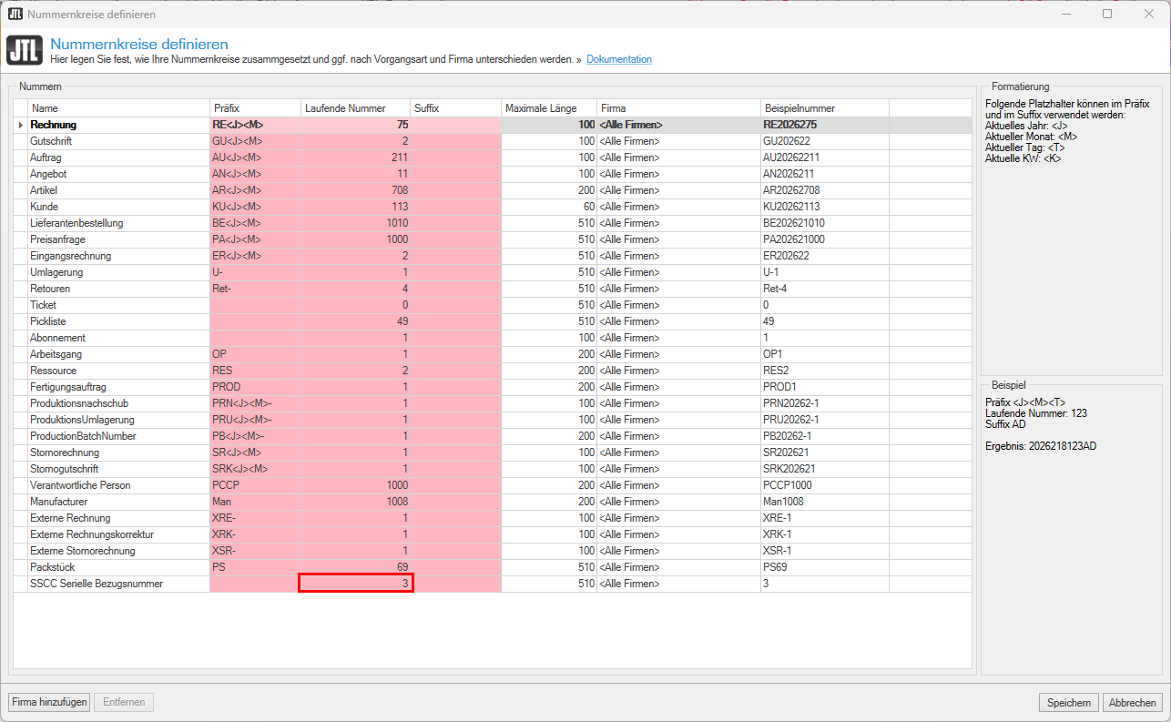
Task: Edit the Präfix cell for Kunde
Action: point(255,207)
